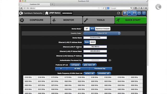The width and height of the screenshot is (167, 94).
Task: Open the CONFIGURE tab
Action: [x=35, y=20]
